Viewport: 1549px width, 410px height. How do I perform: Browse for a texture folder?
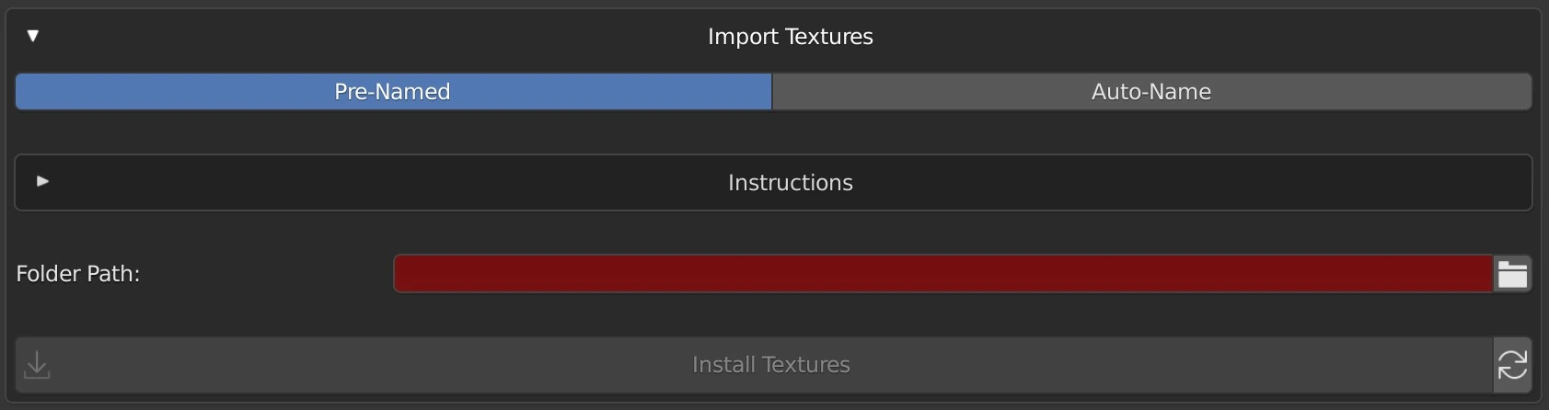click(x=1512, y=274)
